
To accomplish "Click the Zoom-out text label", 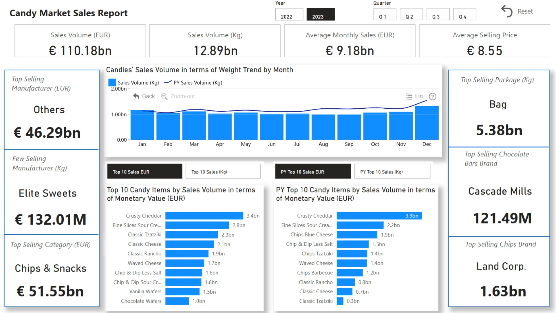I will coord(182,96).
